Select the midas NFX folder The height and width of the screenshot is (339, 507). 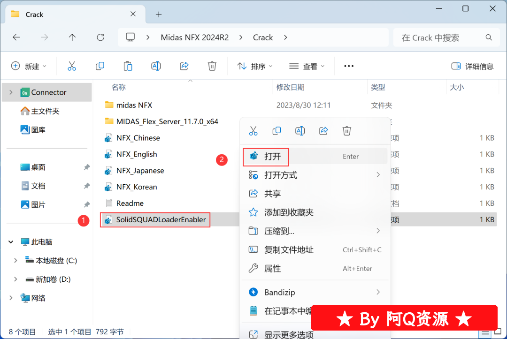pyautogui.click(x=134, y=105)
